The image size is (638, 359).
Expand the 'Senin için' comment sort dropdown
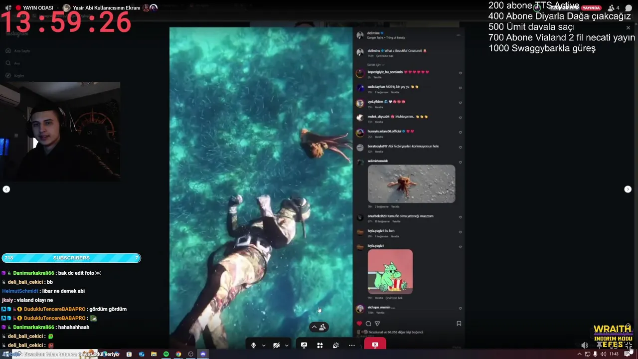[376, 65]
